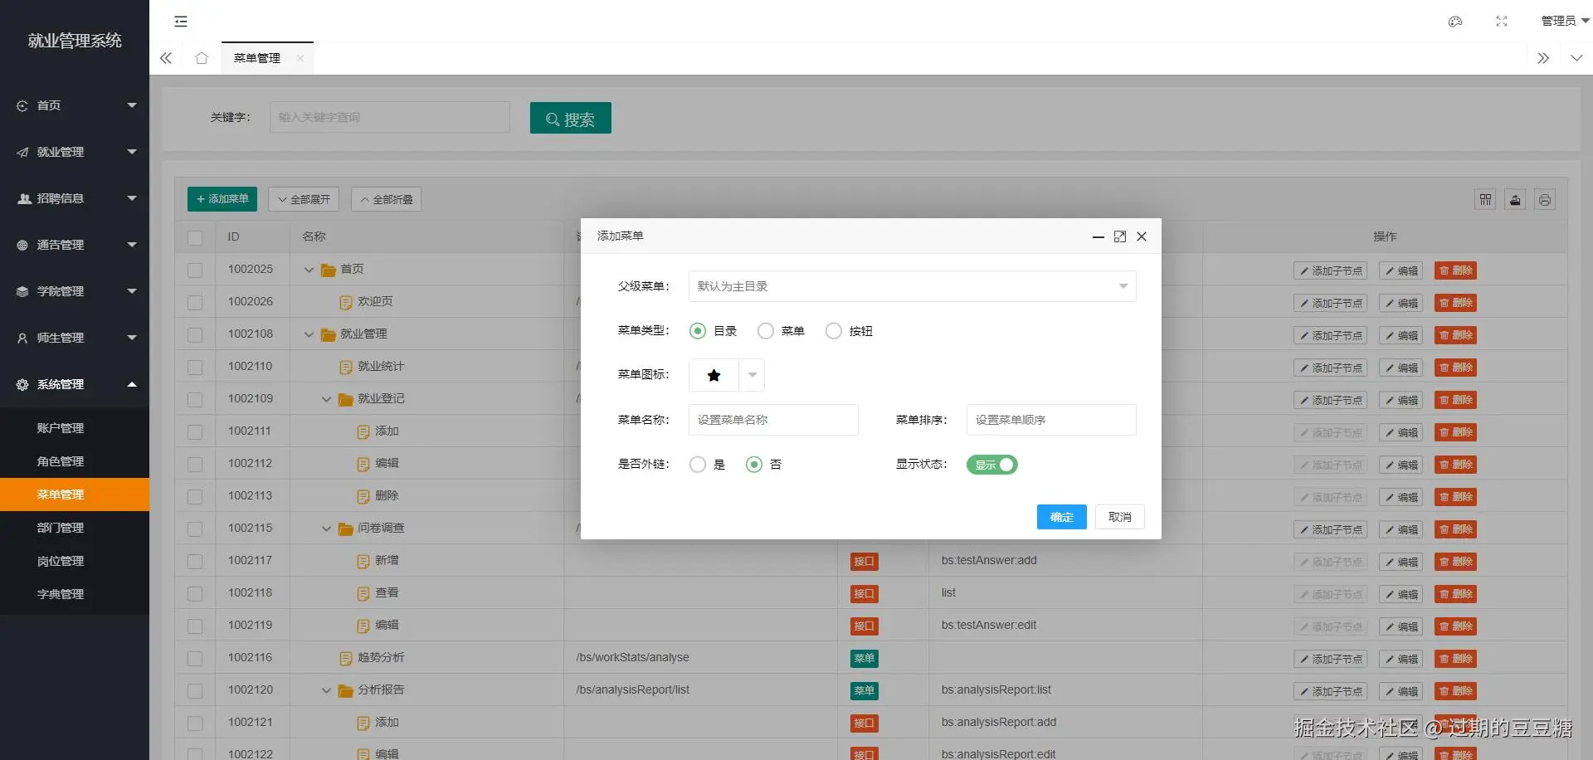Open the 管理员 user dropdown
The image size is (1593, 760).
(1565, 21)
